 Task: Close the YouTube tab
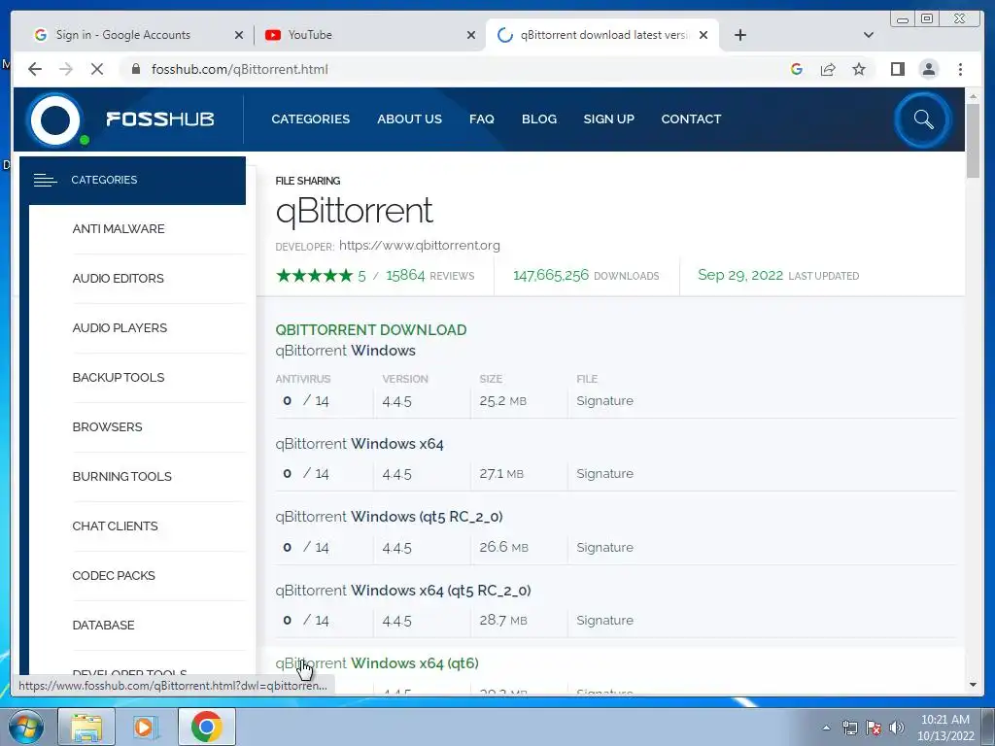tap(471, 35)
